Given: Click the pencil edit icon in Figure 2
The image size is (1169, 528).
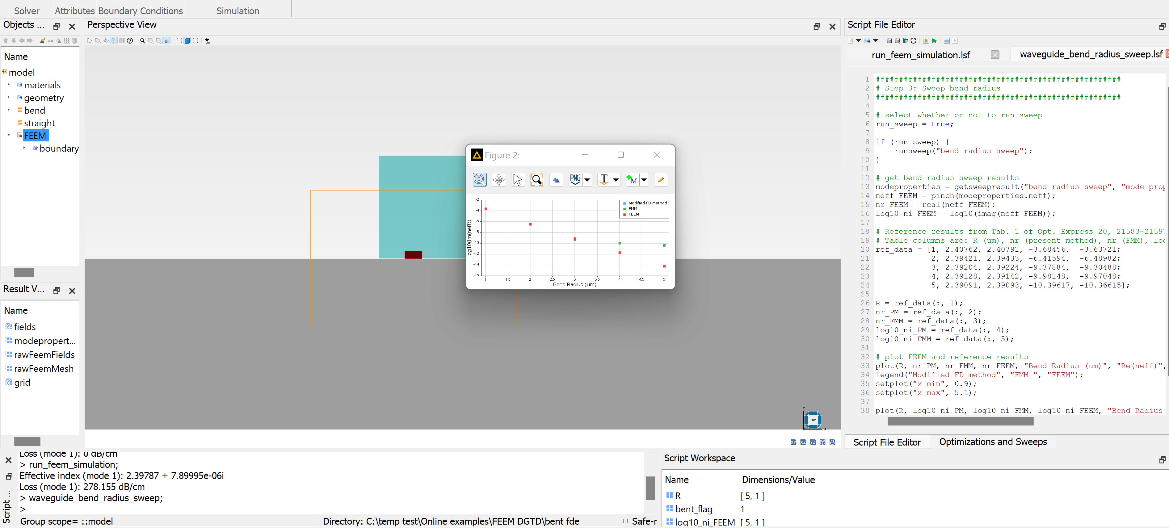Looking at the screenshot, I should [661, 180].
